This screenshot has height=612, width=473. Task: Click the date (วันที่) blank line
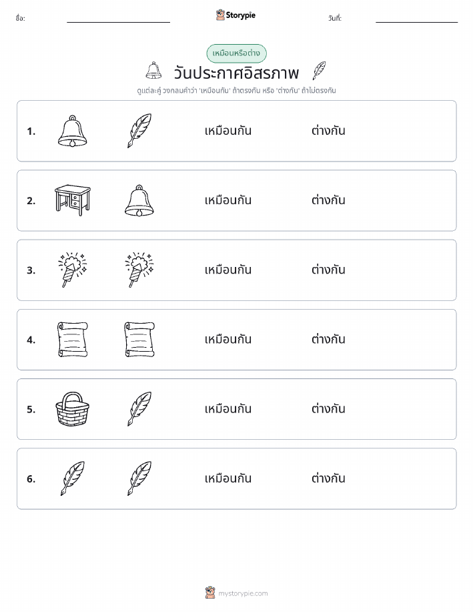(x=416, y=22)
